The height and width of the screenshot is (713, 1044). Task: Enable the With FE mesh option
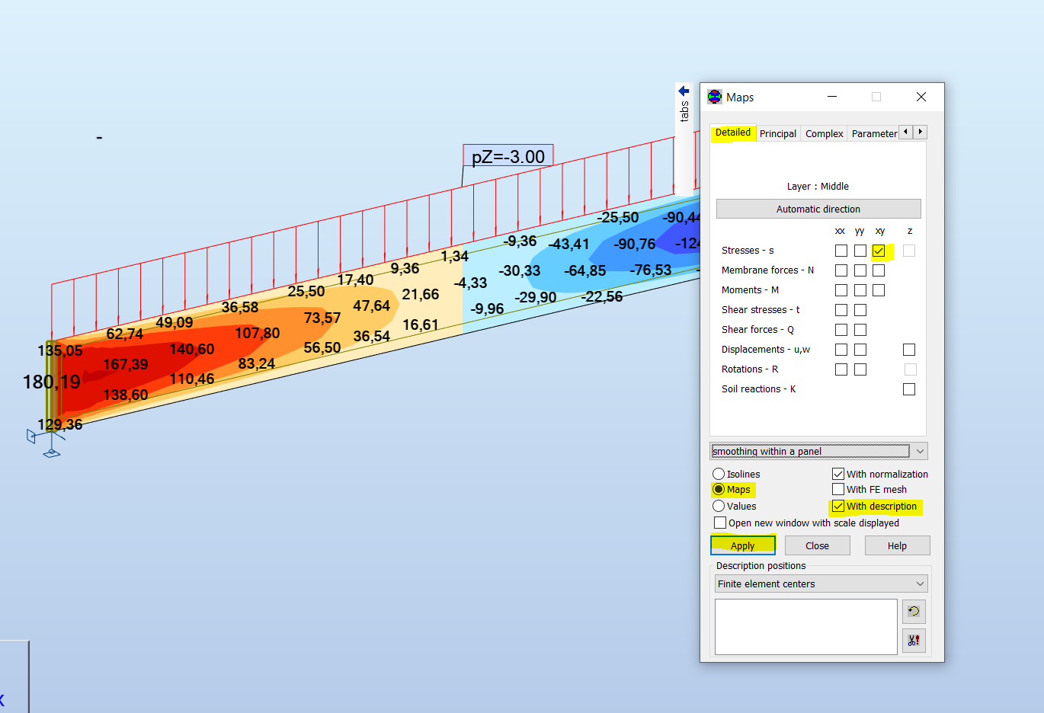tap(838, 490)
